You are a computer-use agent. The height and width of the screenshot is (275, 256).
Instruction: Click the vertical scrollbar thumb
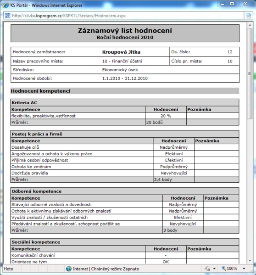[x=250, y=73]
